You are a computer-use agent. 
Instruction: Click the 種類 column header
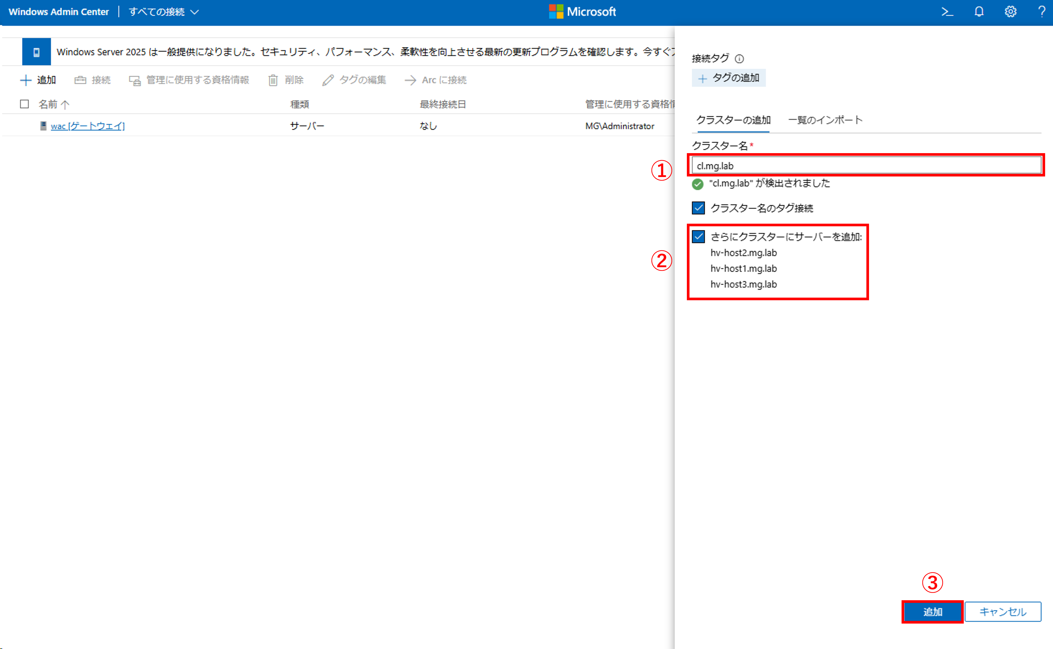[x=299, y=104]
